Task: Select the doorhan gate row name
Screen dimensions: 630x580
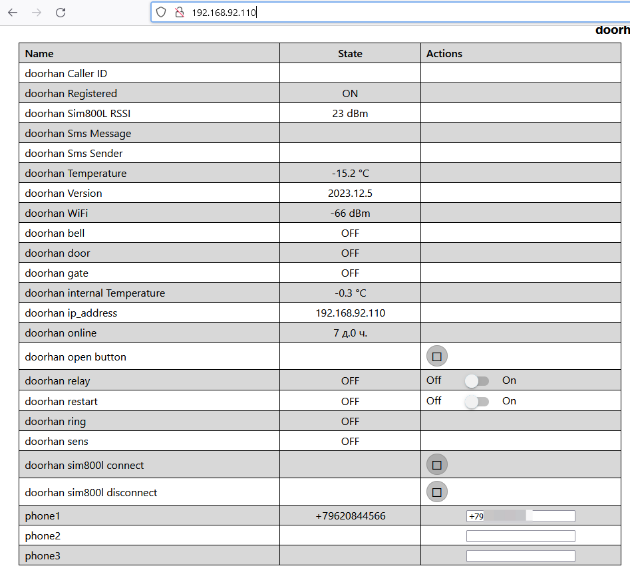Action: point(57,273)
